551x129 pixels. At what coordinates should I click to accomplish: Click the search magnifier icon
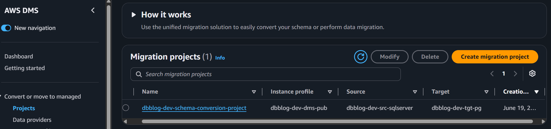click(x=139, y=74)
